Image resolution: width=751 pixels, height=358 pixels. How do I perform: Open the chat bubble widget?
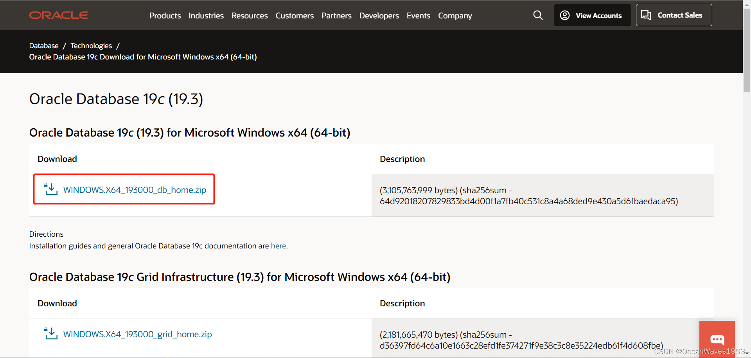pyautogui.click(x=717, y=339)
